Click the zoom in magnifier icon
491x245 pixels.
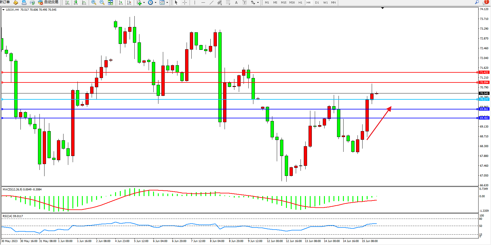click(94, 2)
